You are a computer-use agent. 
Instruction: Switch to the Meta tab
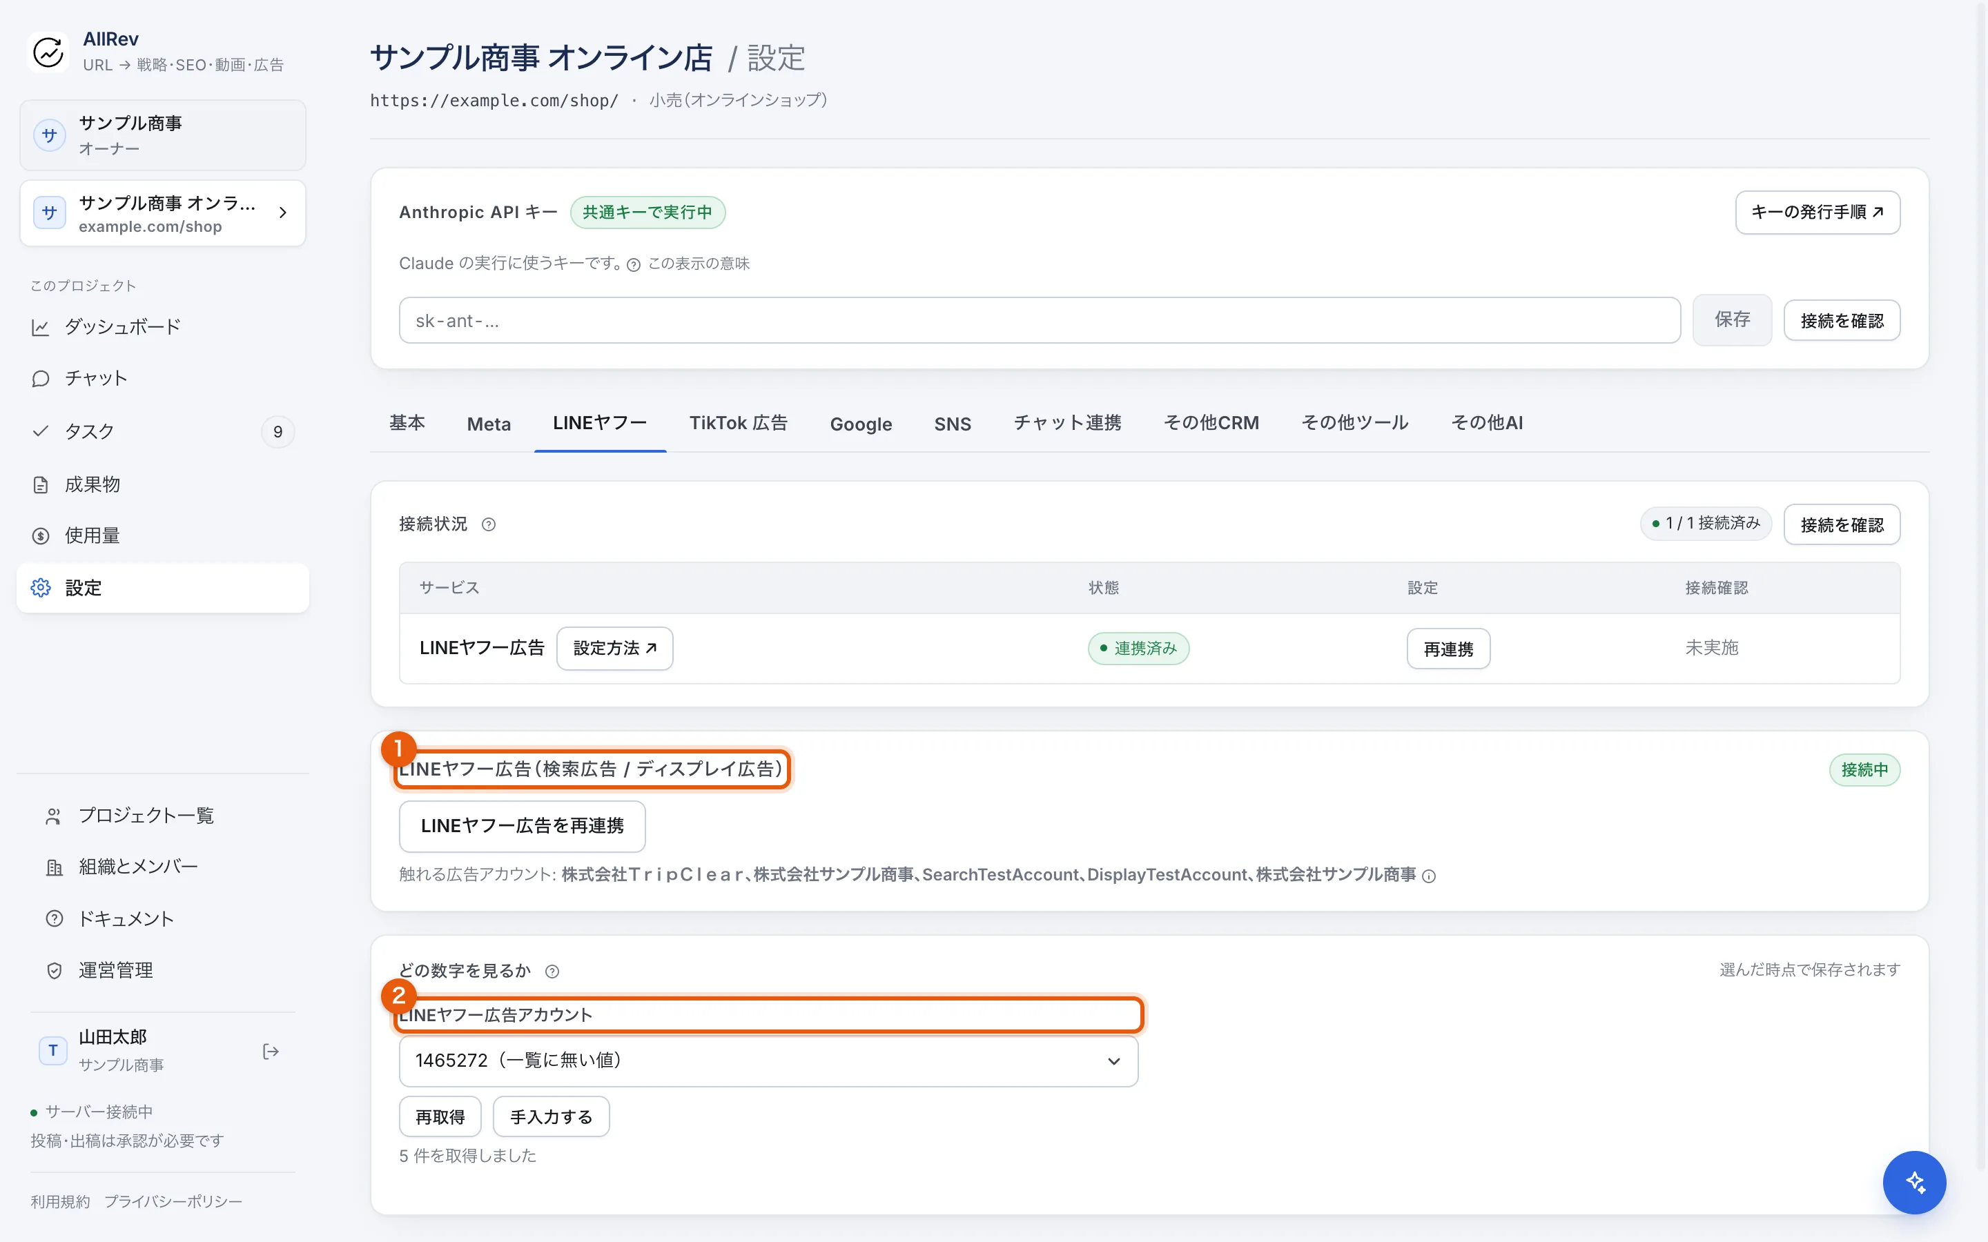coord(489,424)
